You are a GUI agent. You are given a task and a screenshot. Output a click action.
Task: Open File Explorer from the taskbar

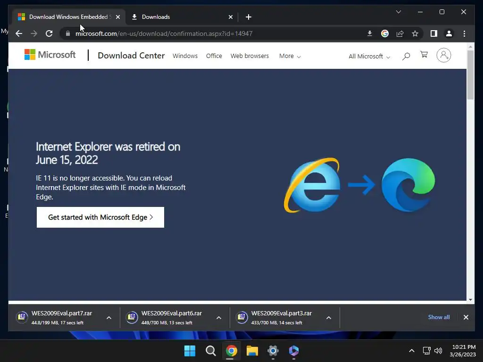(x=252, y=351)
